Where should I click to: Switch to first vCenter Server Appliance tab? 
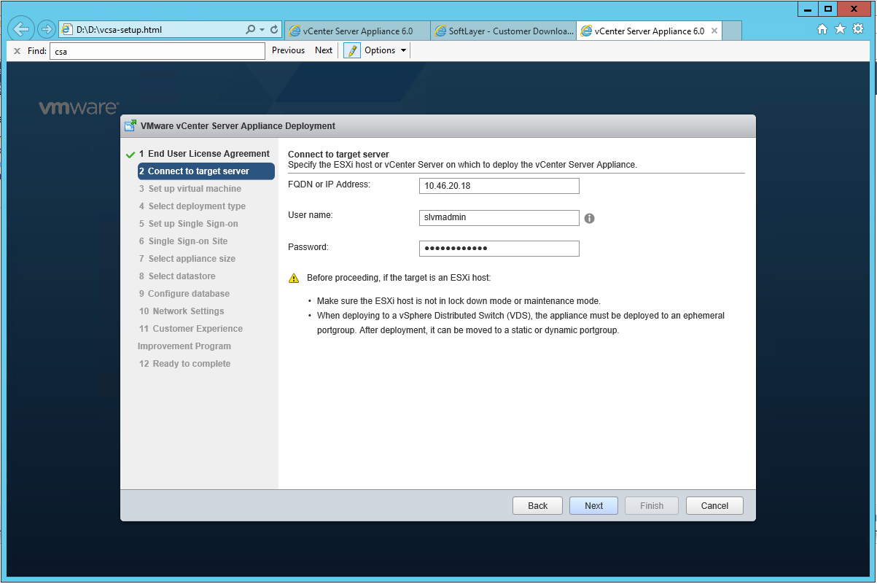(x=356, y=31)
